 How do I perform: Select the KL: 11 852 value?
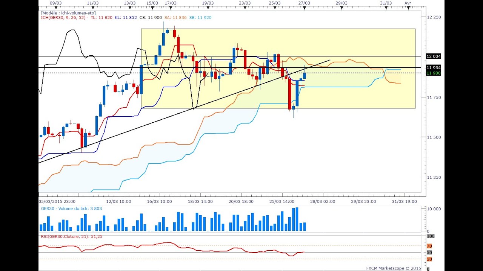[126, 18]
